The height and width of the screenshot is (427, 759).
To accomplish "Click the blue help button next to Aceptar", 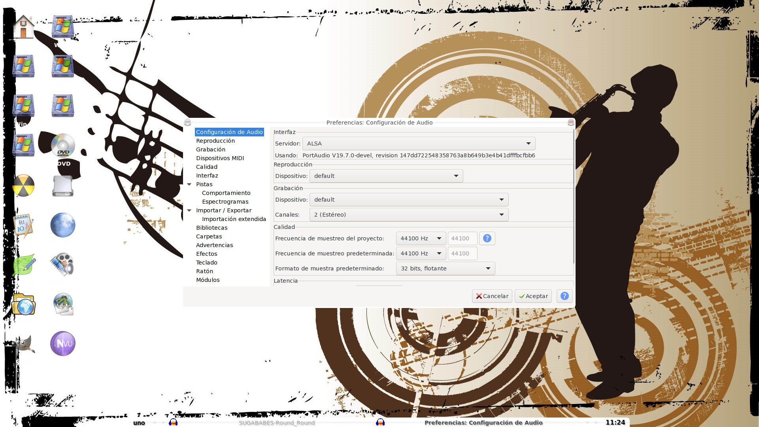I will (565, 296).
